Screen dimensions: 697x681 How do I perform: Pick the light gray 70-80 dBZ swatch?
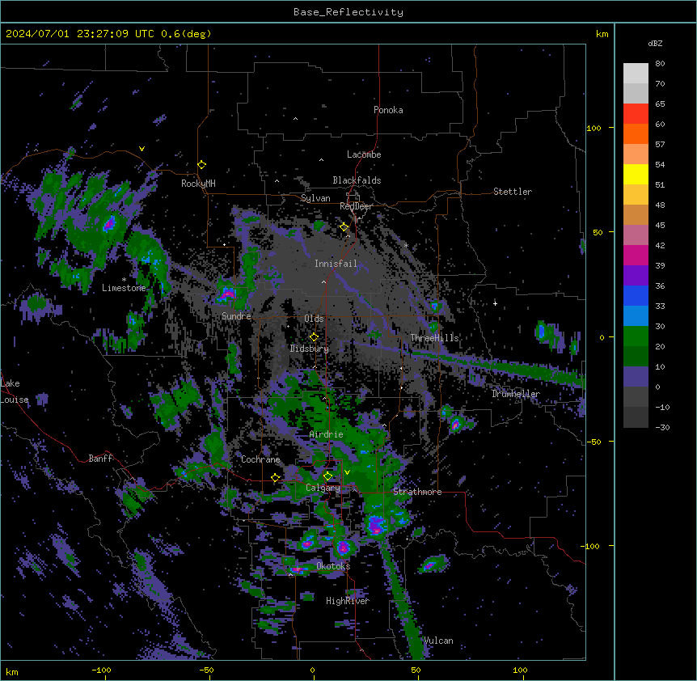tap(636, 74)
